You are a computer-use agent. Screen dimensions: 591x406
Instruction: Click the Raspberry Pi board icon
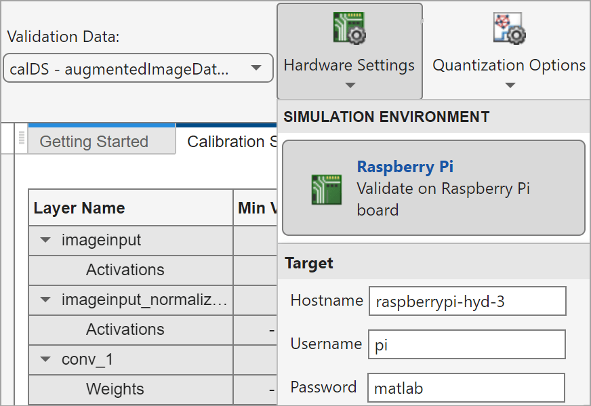point(327,189)
